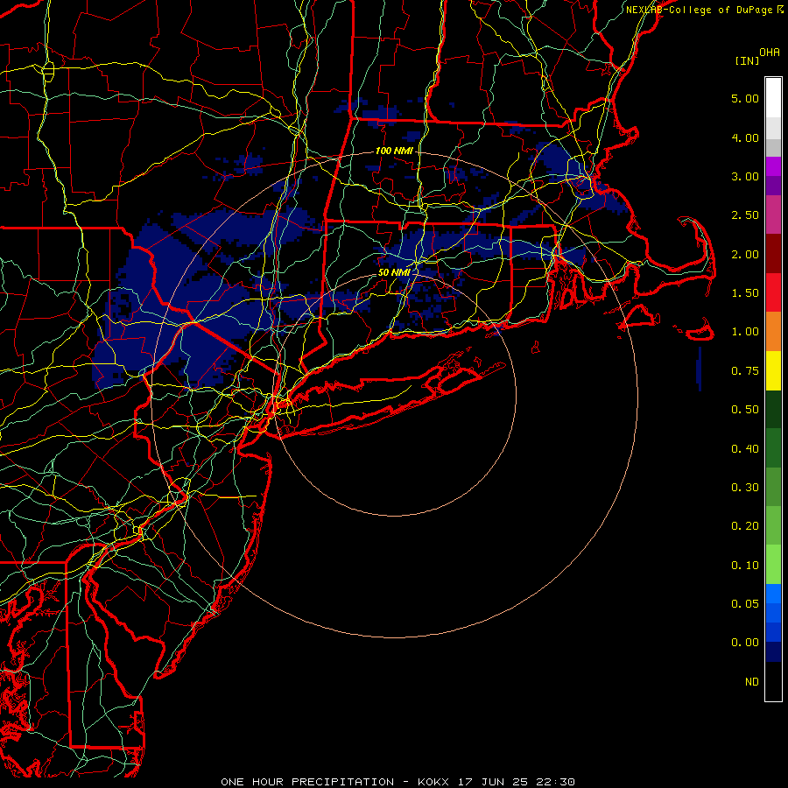This screenshot has height=788, width=788.
Task: Click the 0.75 legend value
Action: point(745,371)
